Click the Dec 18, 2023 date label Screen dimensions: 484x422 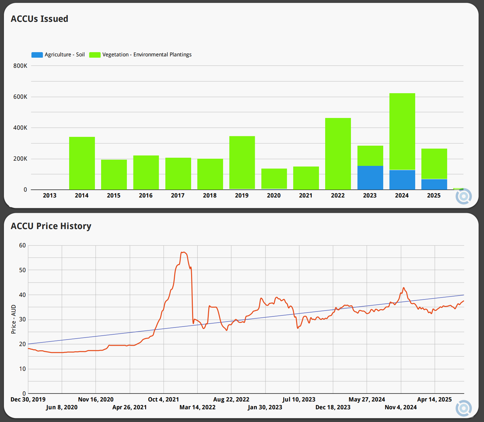point(333,407)
